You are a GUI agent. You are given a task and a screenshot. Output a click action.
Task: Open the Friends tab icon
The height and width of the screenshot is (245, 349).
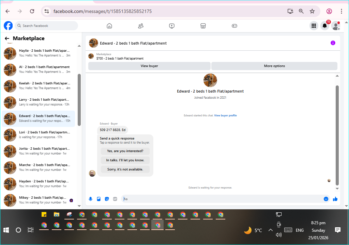click(141, 26)
